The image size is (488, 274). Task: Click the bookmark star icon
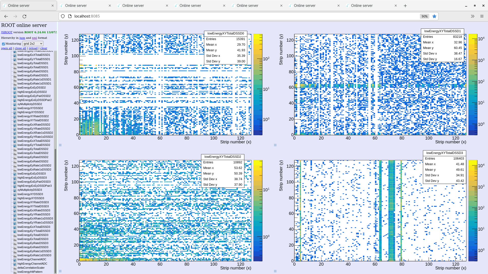[x=434, y=16]
